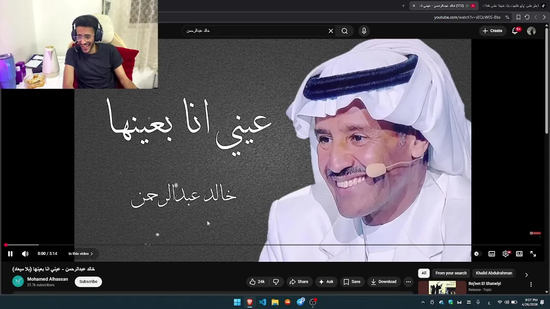Click the YouTube search magnifier button
The height and width of the screenshot is (309, 550).
pyautogui.click(x=345, y=31)
